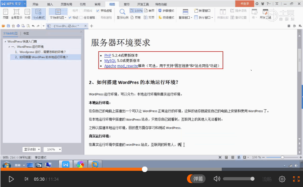Skip to next video
303x187 pixels.
(x=26, y=179)
